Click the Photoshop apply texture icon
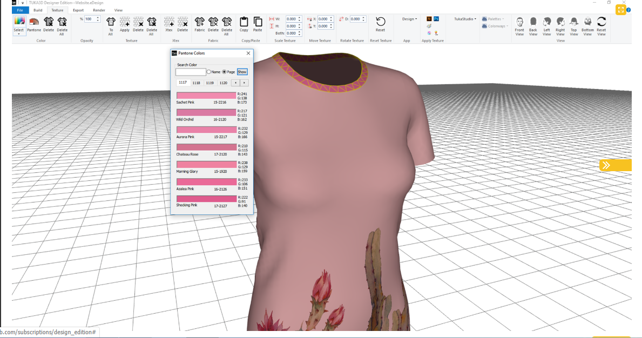This screenshot has height=338, width=642. (x=436, y=19)
